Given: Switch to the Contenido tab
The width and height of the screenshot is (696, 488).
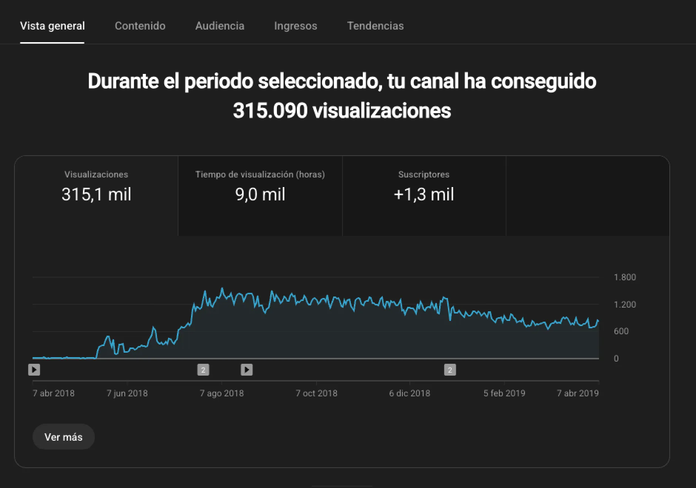Looking at the screenshot, I should coord(140,26).
